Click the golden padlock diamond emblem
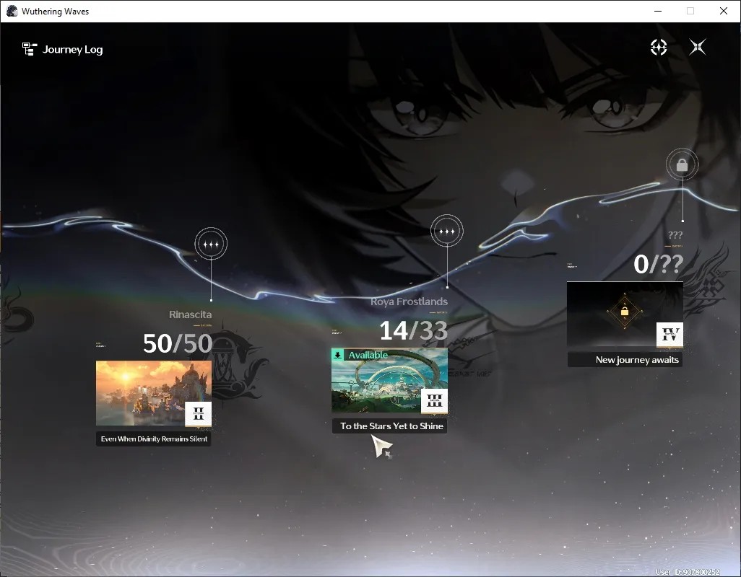Screen dimensions: 741x577 coord(624,312)
